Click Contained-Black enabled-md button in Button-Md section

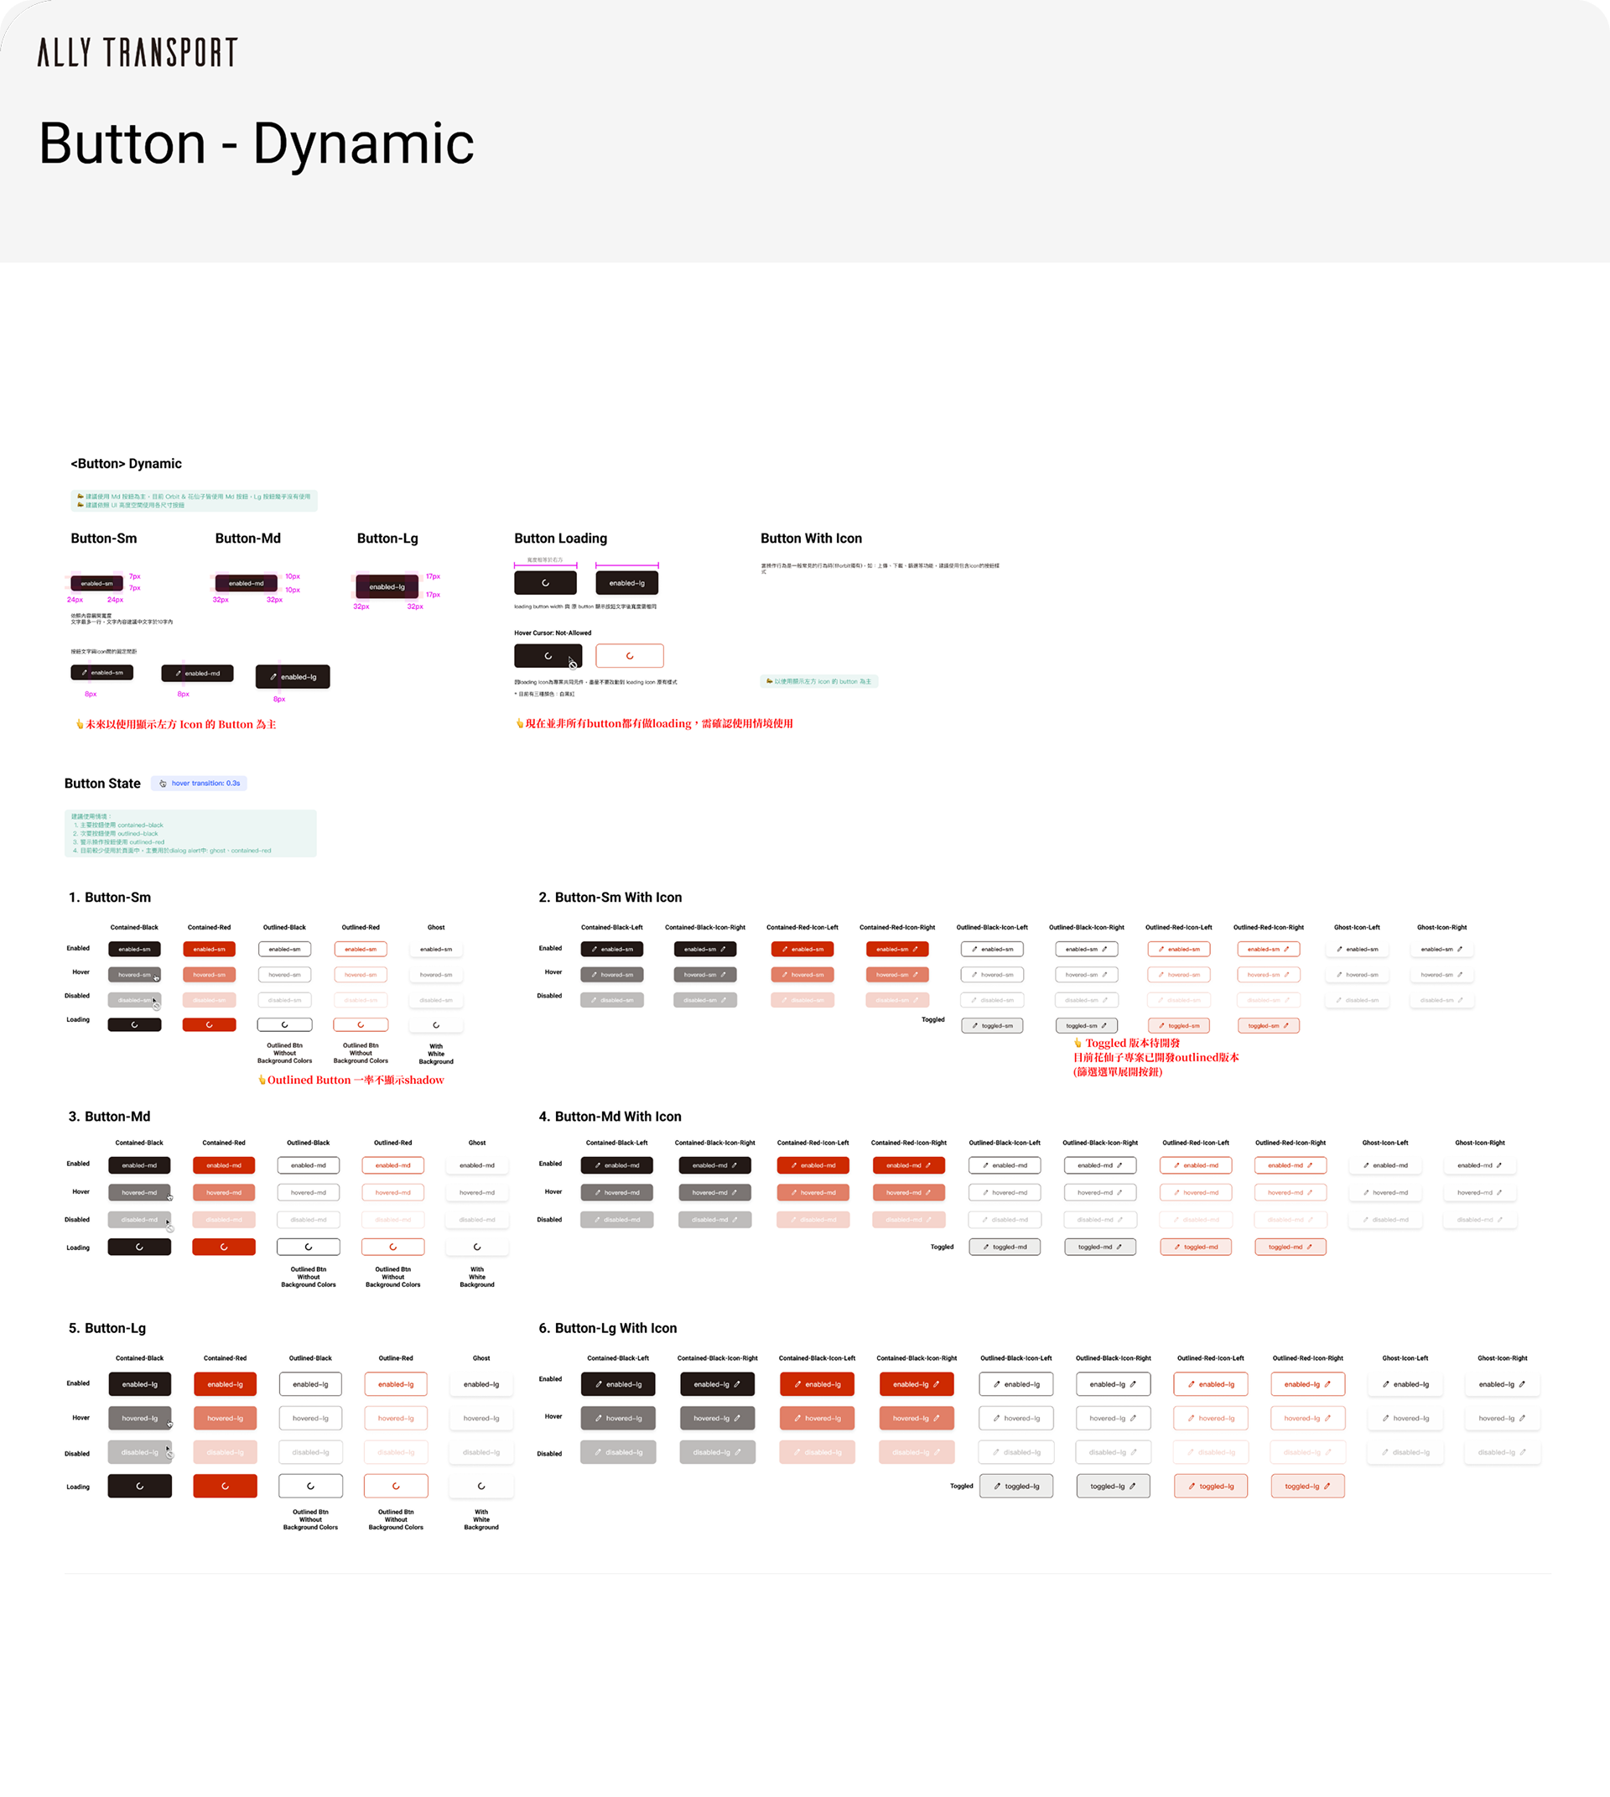[x=139, y=1165]
